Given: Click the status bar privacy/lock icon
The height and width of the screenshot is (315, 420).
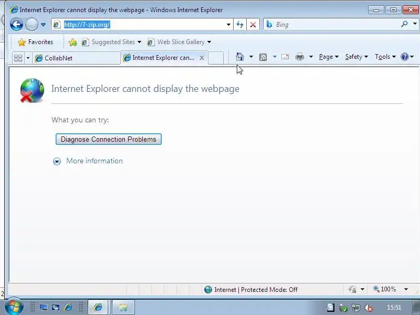Looking at the screenshot, I should point(352,289).
